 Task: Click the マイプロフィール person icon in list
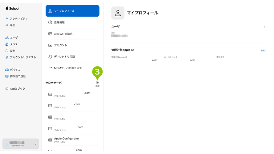(x=50, y=11)
